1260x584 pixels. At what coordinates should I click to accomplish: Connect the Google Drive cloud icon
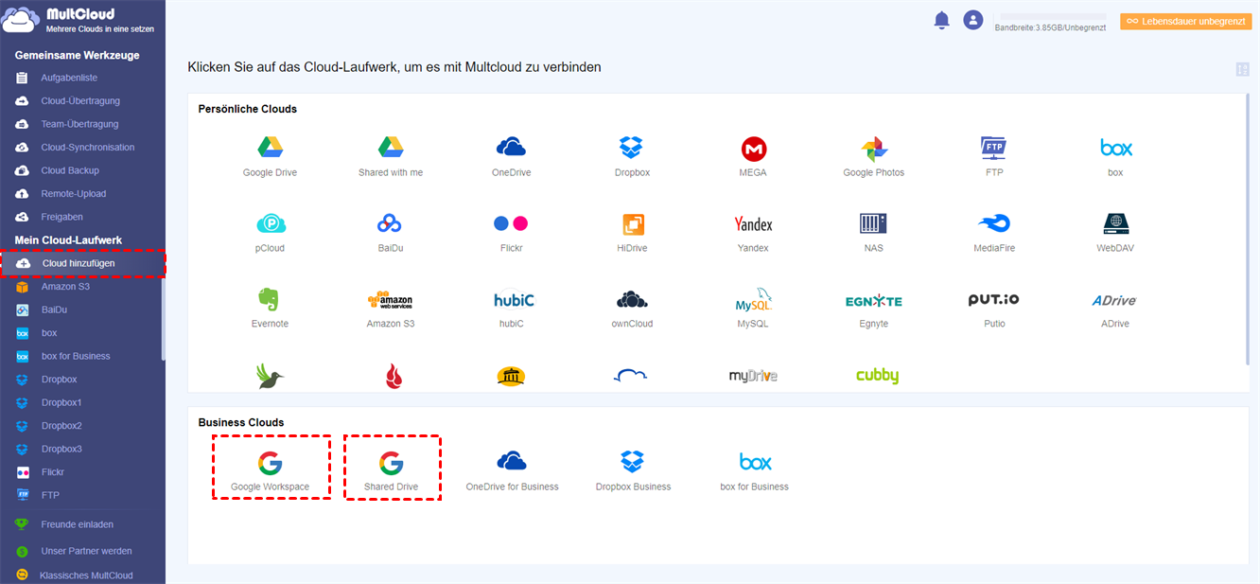tap(271, 148)
